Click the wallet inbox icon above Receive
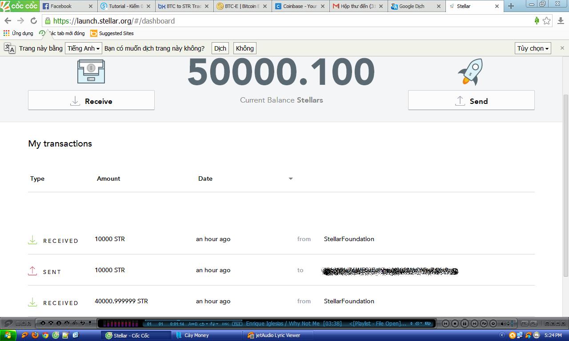 (91, 71)
